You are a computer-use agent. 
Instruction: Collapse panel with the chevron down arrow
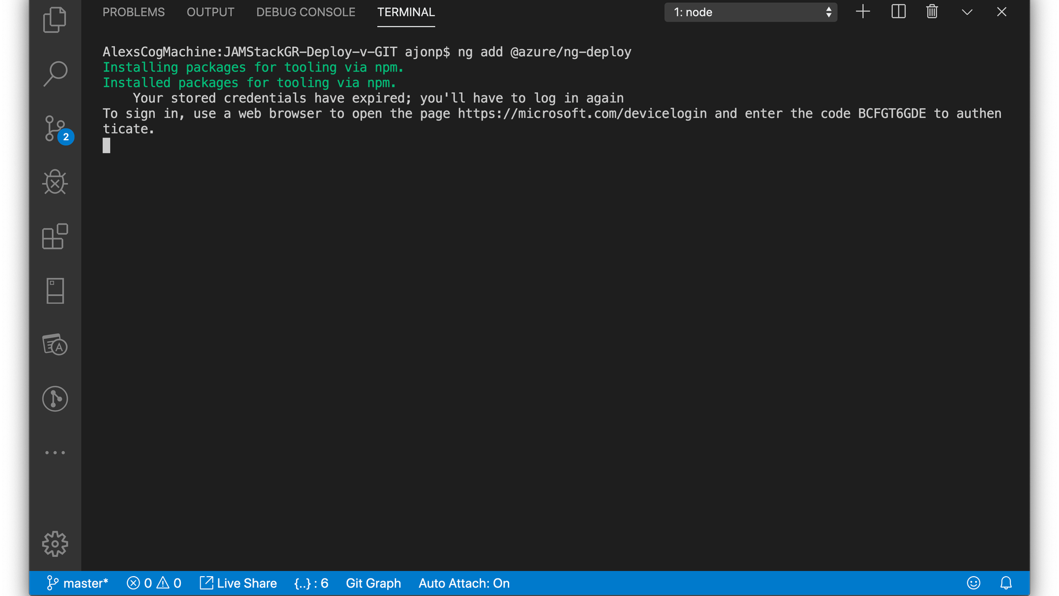(967, 12)
